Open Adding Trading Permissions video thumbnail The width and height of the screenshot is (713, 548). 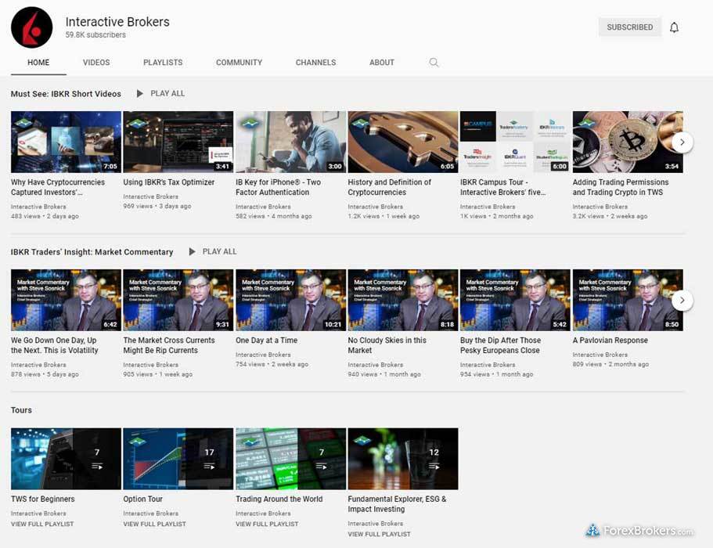coord(628,142)
